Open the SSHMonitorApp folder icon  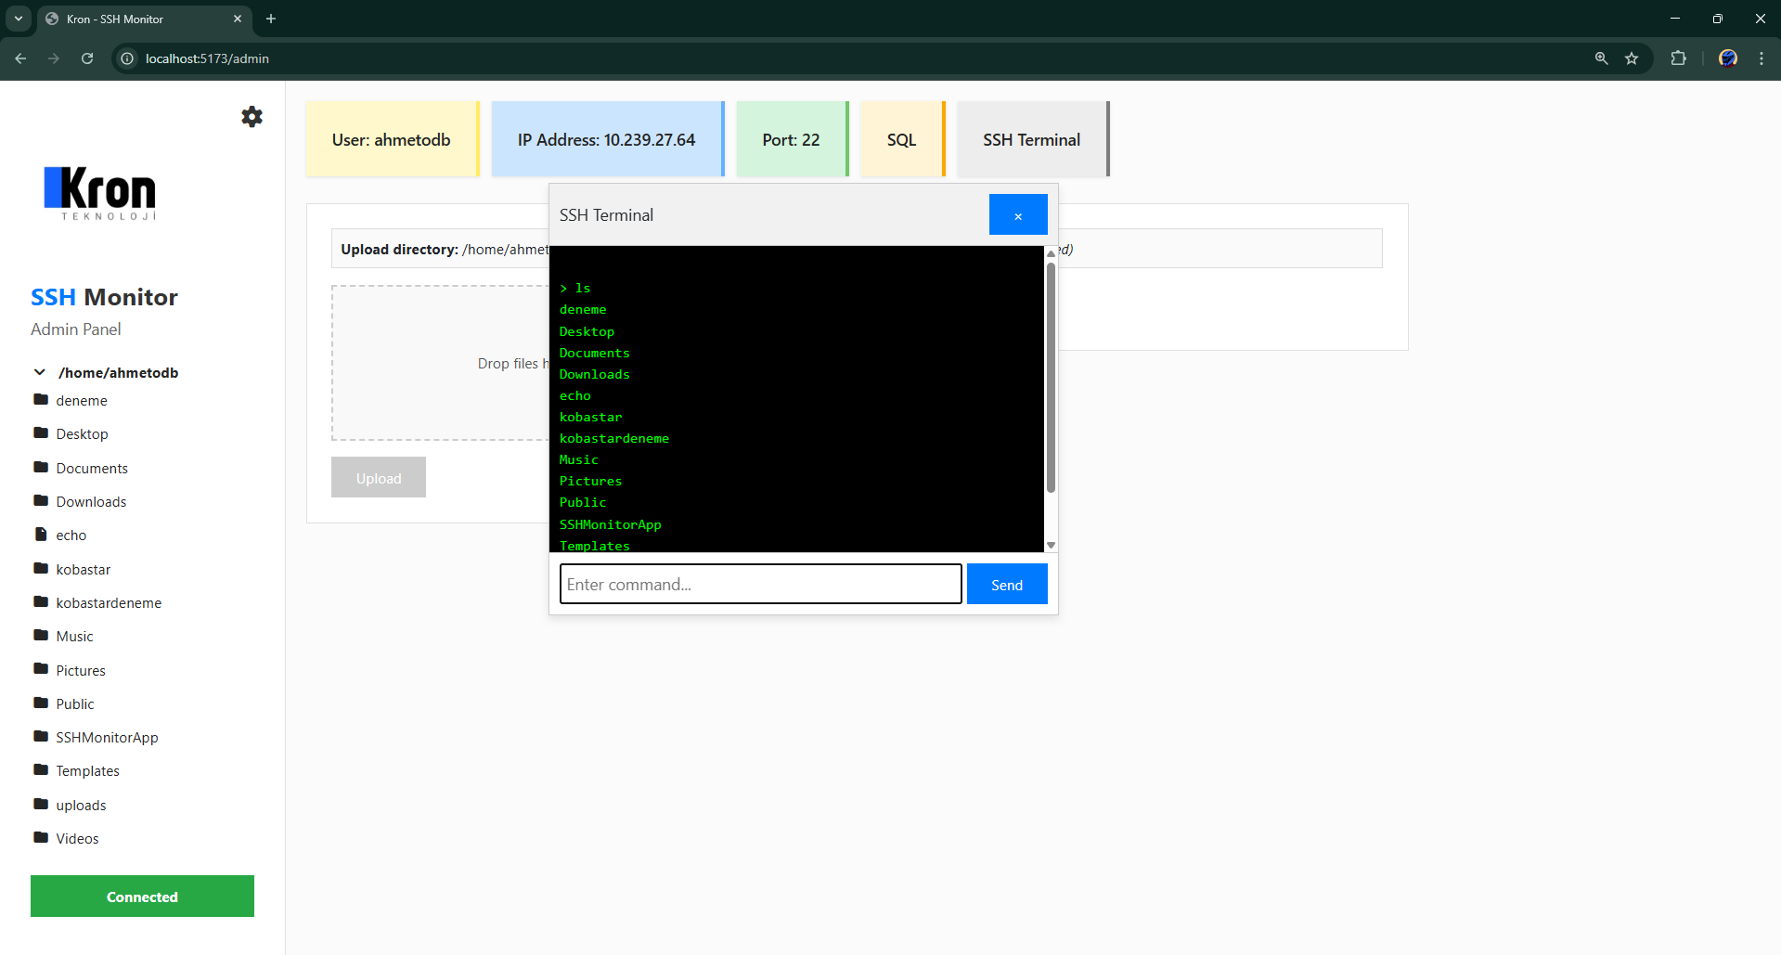(42, 737)
